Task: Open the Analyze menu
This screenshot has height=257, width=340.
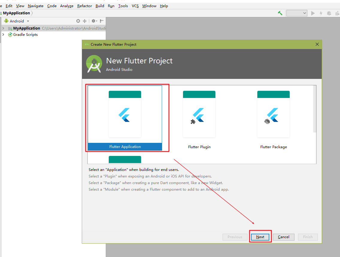Action: (67, 6)
